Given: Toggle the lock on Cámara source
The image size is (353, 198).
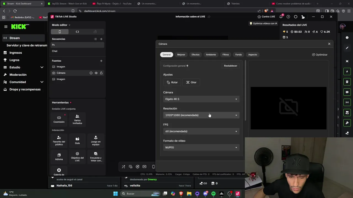Looking at the screenshot, I should [x=101, y=73].
